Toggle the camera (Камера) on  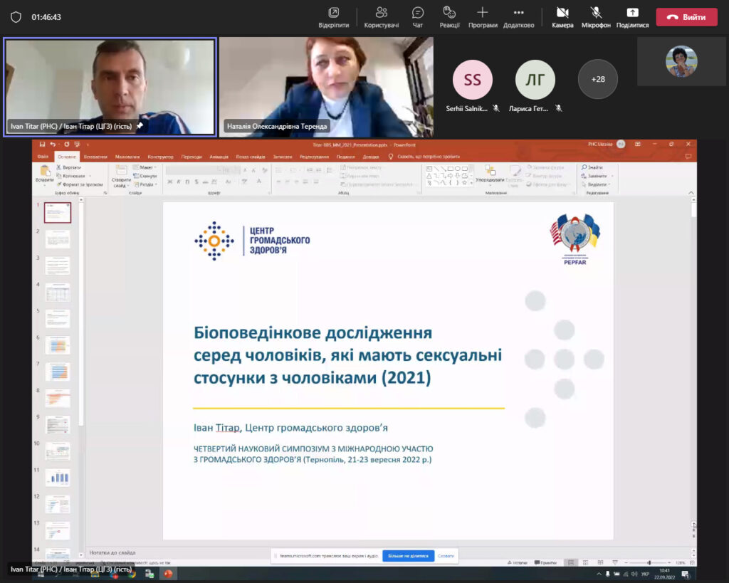[562, 16]
